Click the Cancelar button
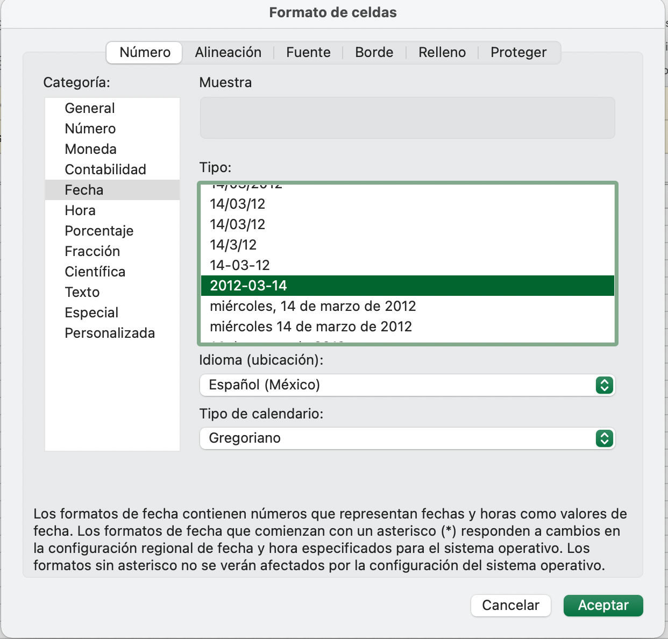The image size is (668, 639). [x=510, y=605]
